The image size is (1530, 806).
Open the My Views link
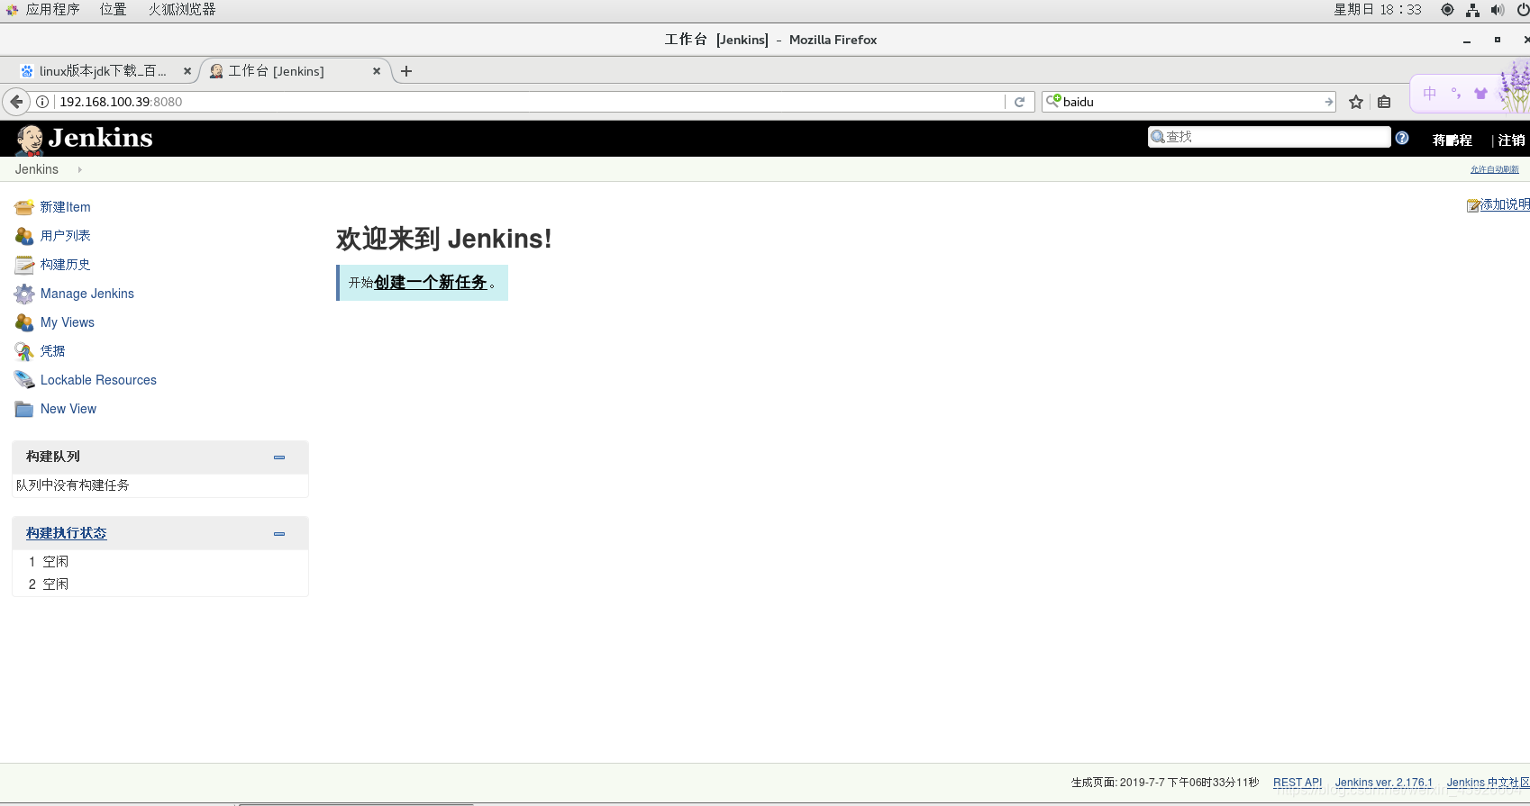pos(68,322)
